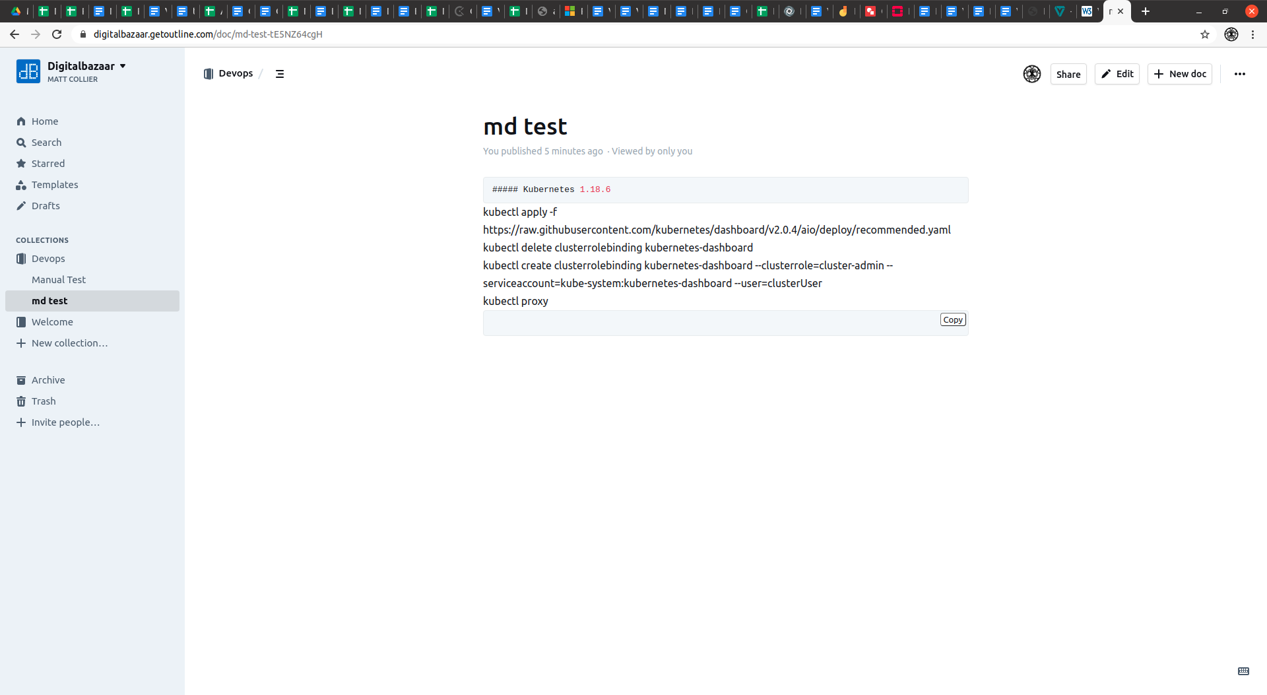Open a new browser tab

click(1146, 11)
